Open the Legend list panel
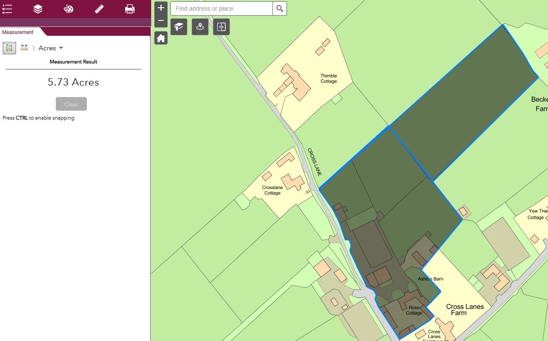Image resolution: width=548 pixels, height=341 pixels. 7,9
